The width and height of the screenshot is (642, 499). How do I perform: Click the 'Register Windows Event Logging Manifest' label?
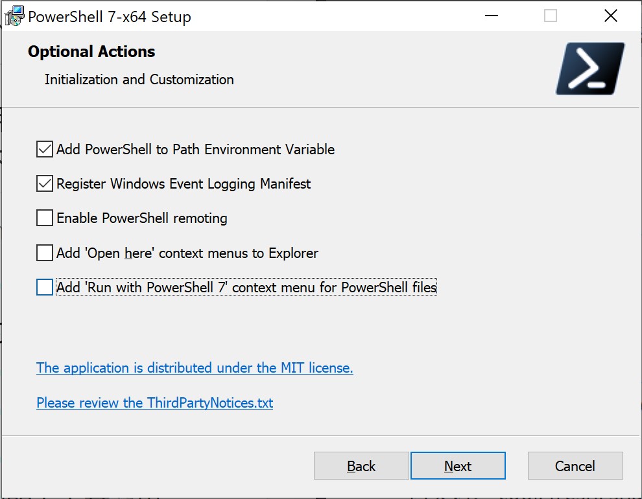(x=184, y=184)
